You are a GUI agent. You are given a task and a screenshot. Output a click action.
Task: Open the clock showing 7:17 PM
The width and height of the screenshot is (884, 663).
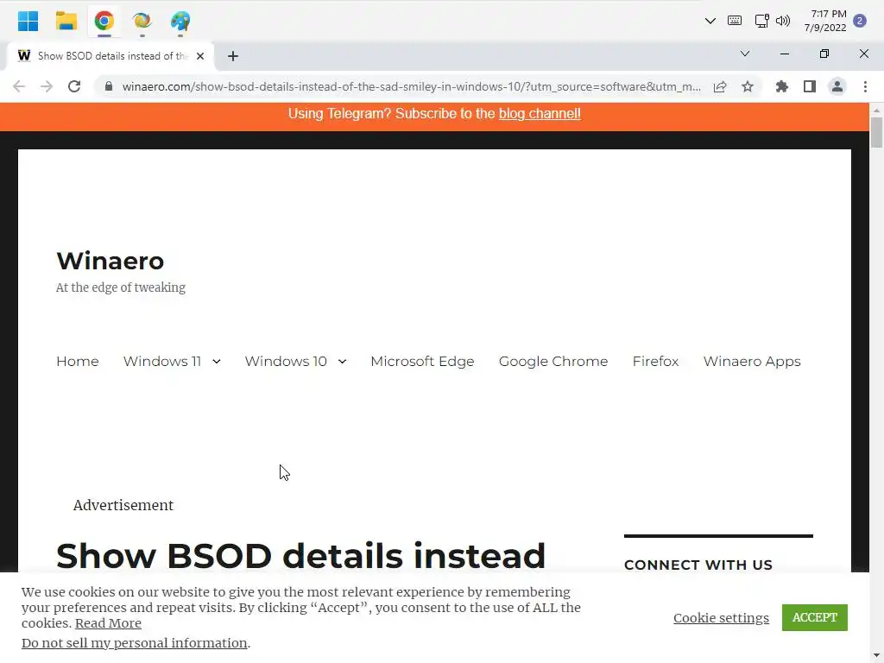pos(825,21)
